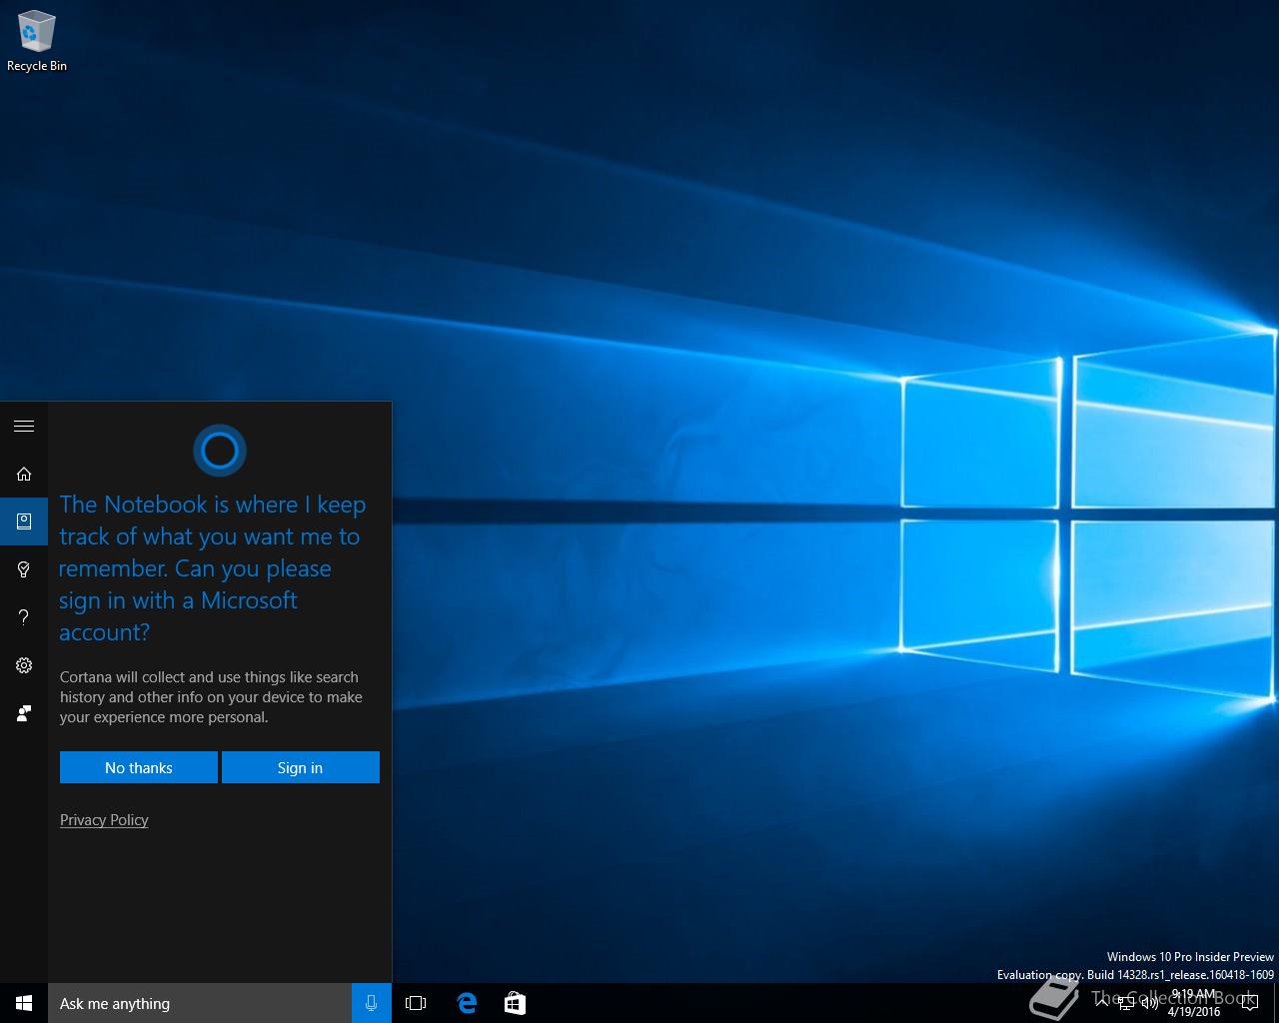Open clock showing 9:19 AM

pyautogui.click(x=1194, y=1003)
